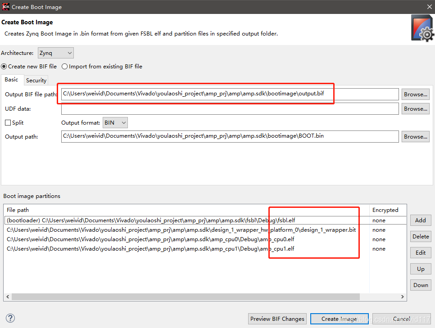This screenshot has height=328, width=435.
Task: Move partition Down
Action: (x=421, y=285)
